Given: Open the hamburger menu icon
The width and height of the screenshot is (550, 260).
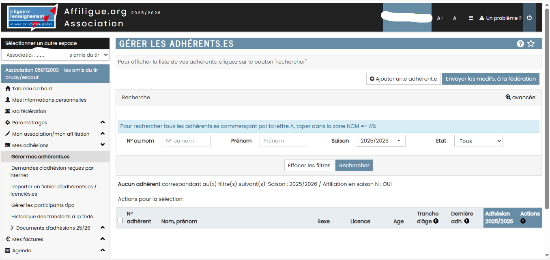Looking at the screenshot, I should click(471, 18).
